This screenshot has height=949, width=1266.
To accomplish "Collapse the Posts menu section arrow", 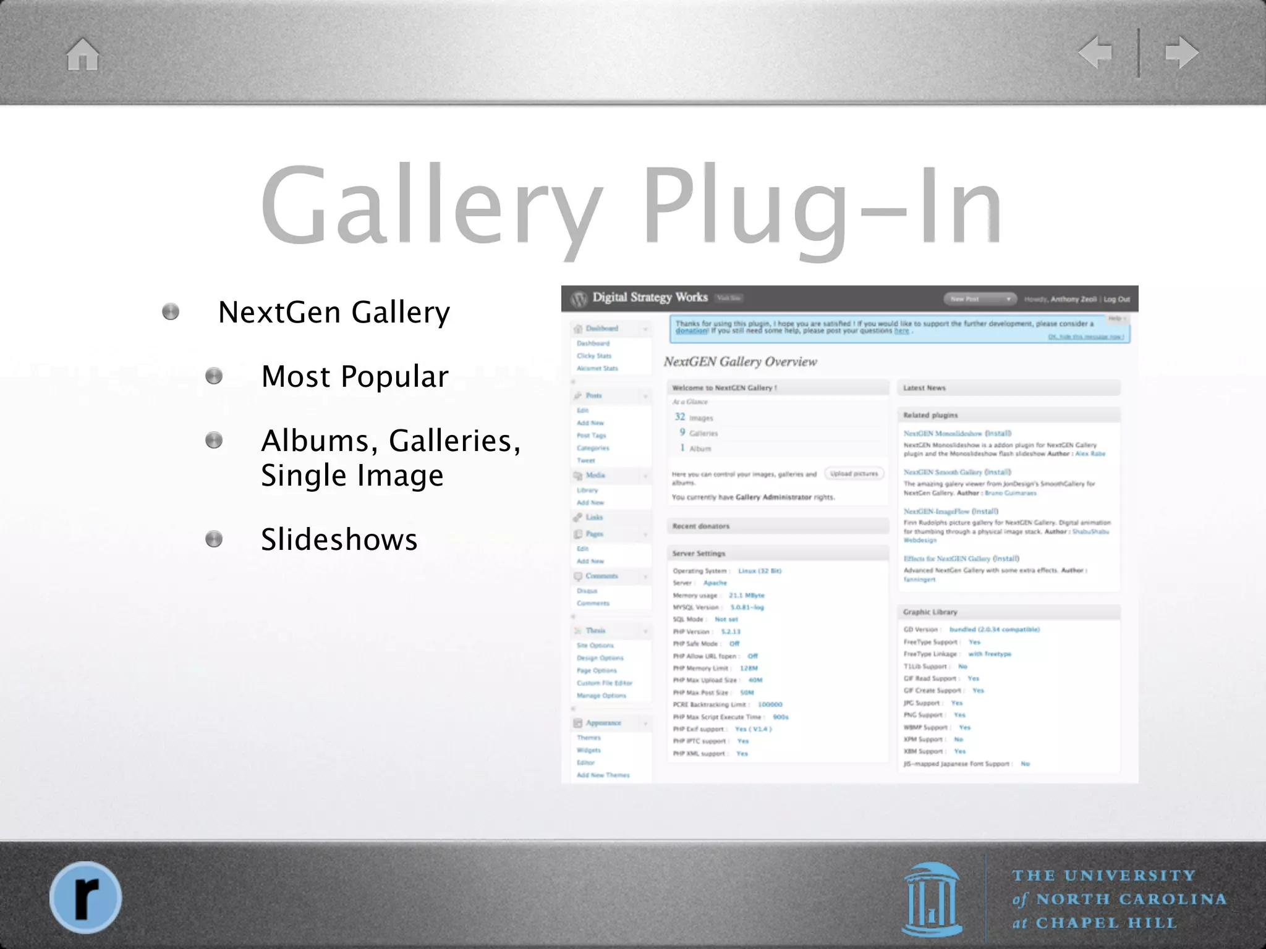I will click(x=645, y=396).
